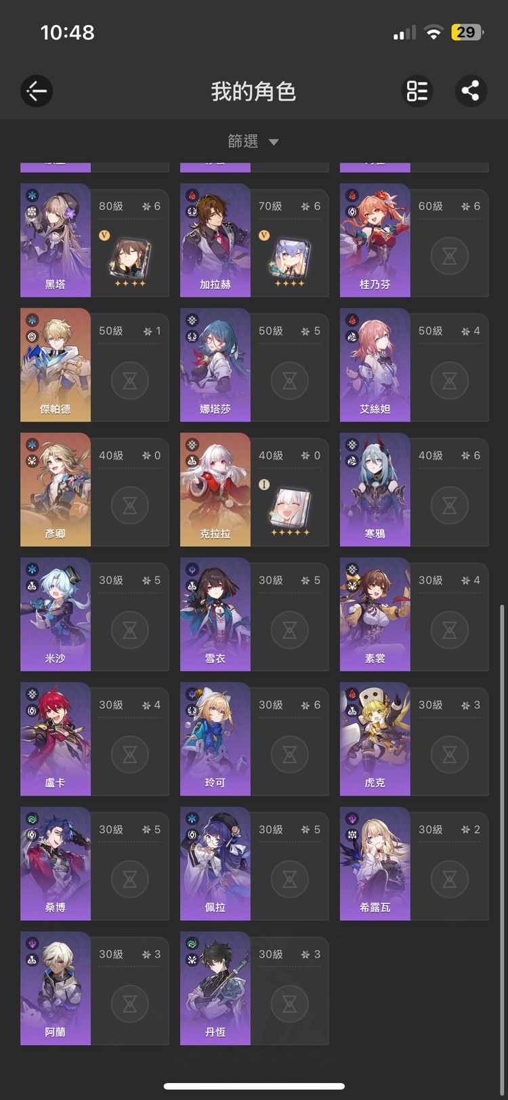Expand the 篩選 filter dropdown
Viewport: 508px width, 1100px height.
[253, 141]
